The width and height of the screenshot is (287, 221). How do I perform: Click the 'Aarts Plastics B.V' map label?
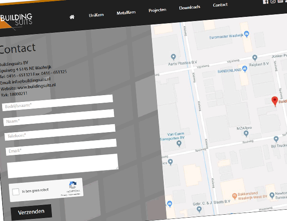(182, 63)
